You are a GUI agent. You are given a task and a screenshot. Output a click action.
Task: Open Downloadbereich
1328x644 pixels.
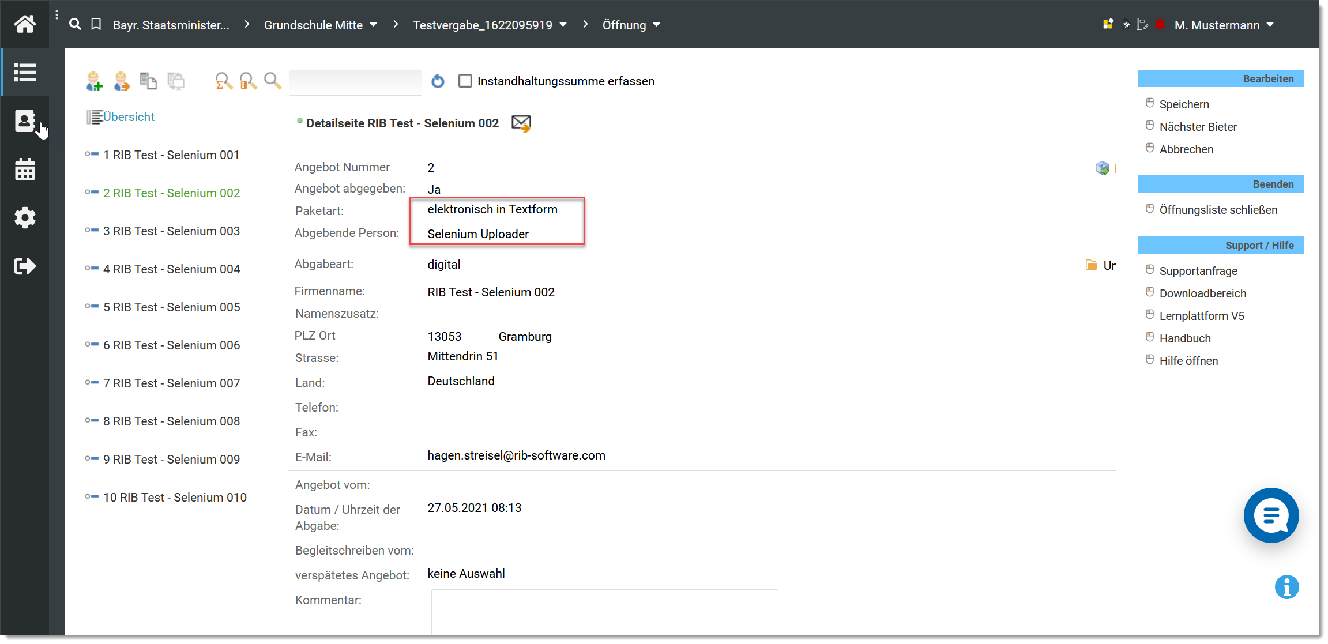1202,293
